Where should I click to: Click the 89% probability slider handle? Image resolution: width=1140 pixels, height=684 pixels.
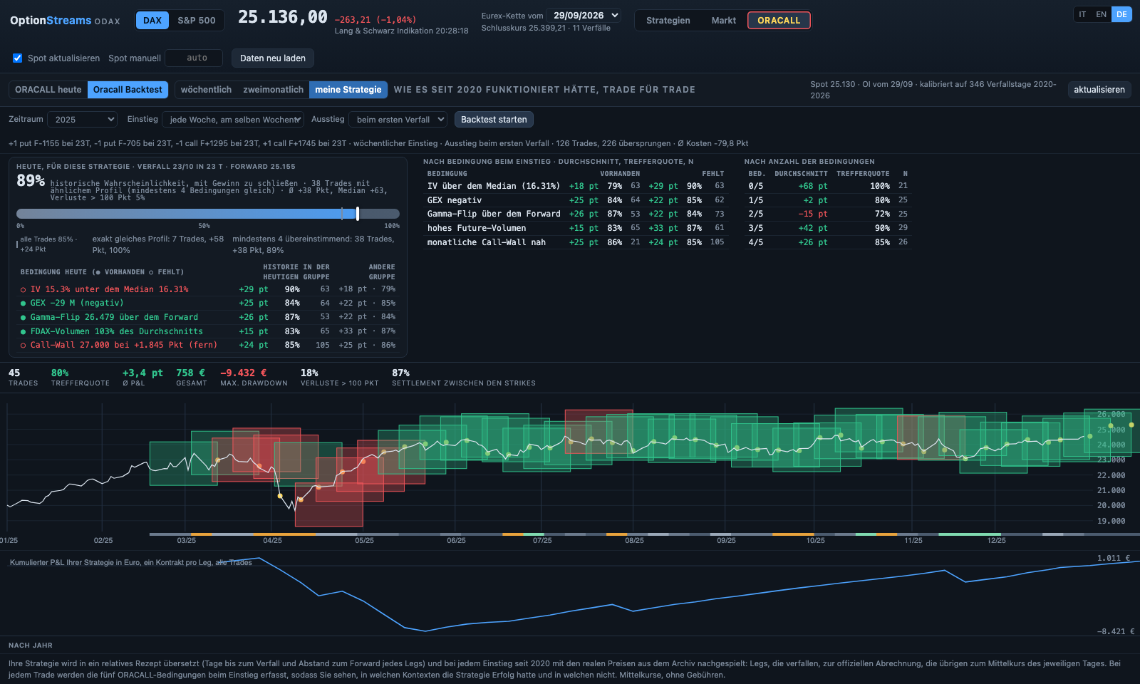357,214
